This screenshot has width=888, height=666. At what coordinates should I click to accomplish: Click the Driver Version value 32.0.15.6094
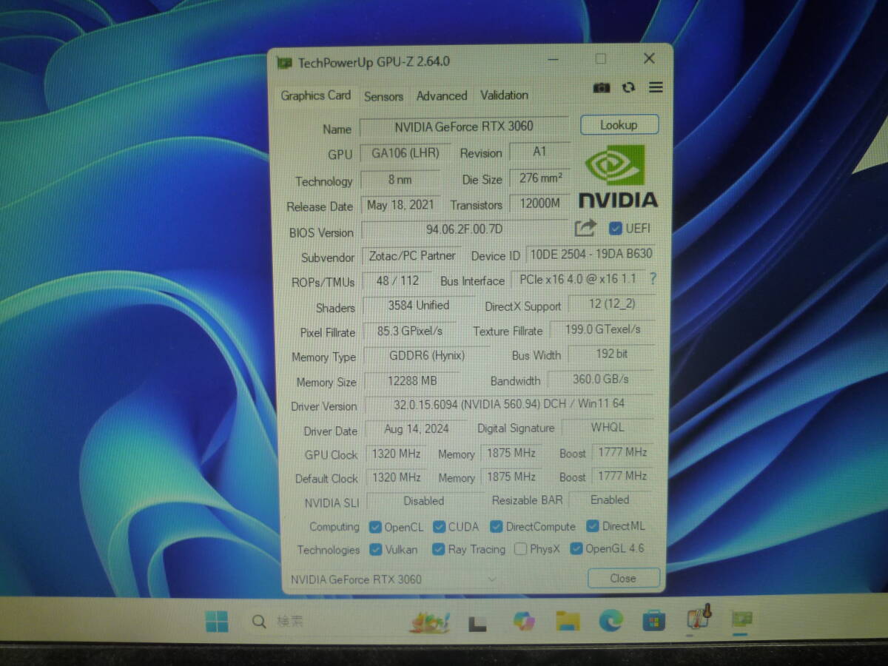pos(510,405)
